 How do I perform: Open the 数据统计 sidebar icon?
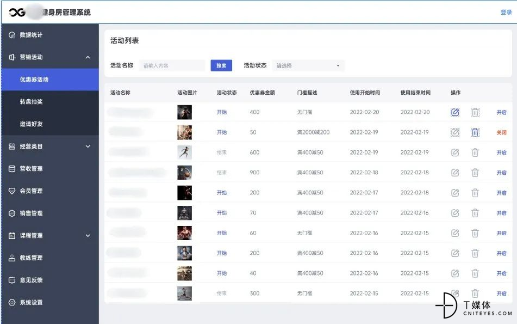(x=12, y=35)
